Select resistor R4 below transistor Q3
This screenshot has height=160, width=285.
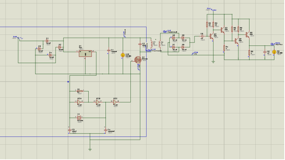pyautogui.click(x=224, y=48)
